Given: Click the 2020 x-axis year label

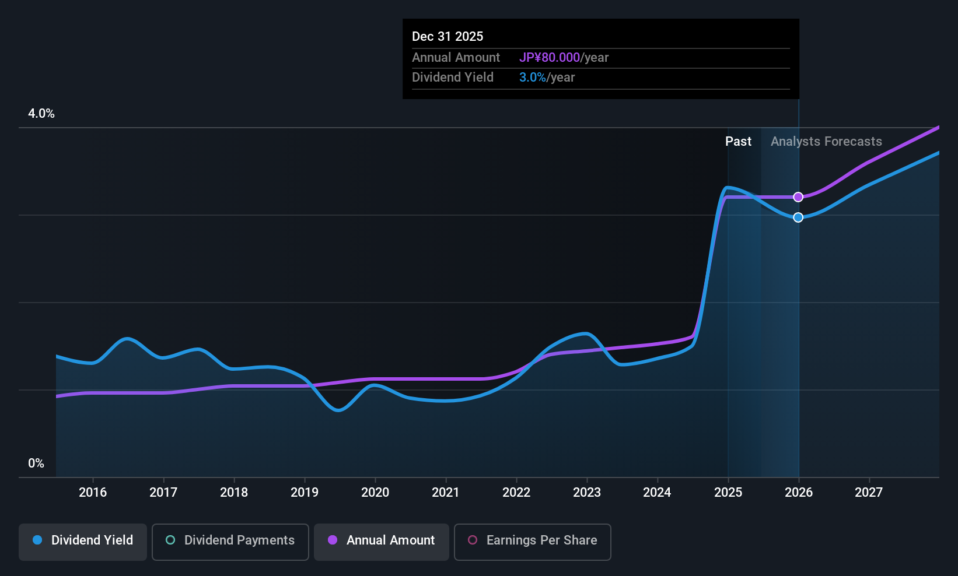Looking at the screenshot, I should (x=375, y=493).
